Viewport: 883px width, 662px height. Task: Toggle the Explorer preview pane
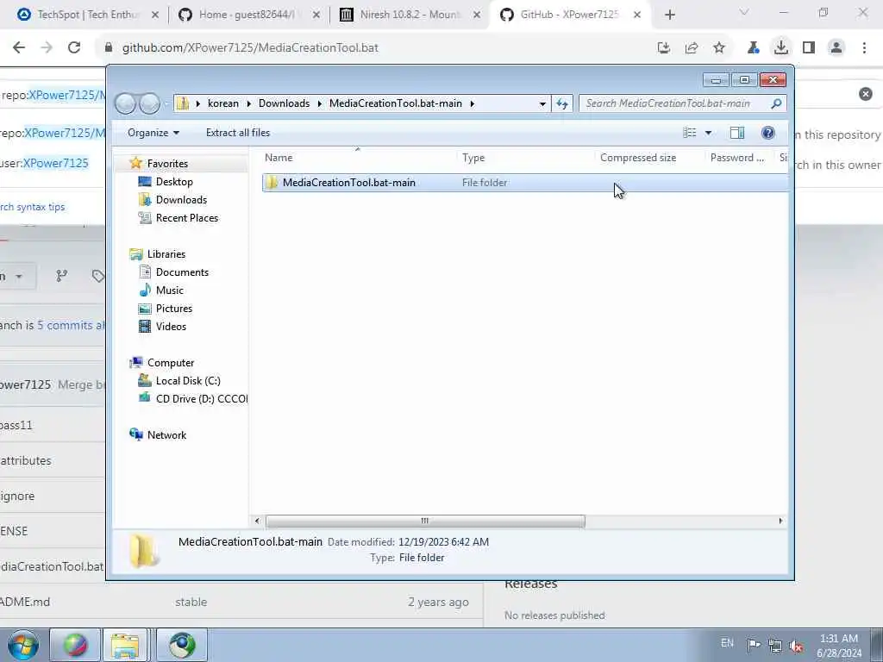pos(737,133)
